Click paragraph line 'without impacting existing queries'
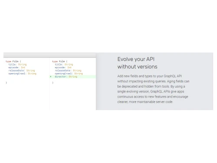 pos(153,81)
